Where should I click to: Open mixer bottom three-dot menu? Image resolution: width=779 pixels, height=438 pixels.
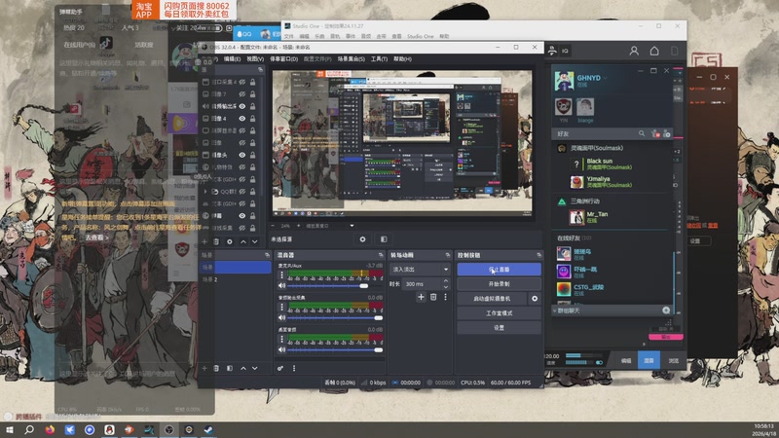[x=294, y=369]
